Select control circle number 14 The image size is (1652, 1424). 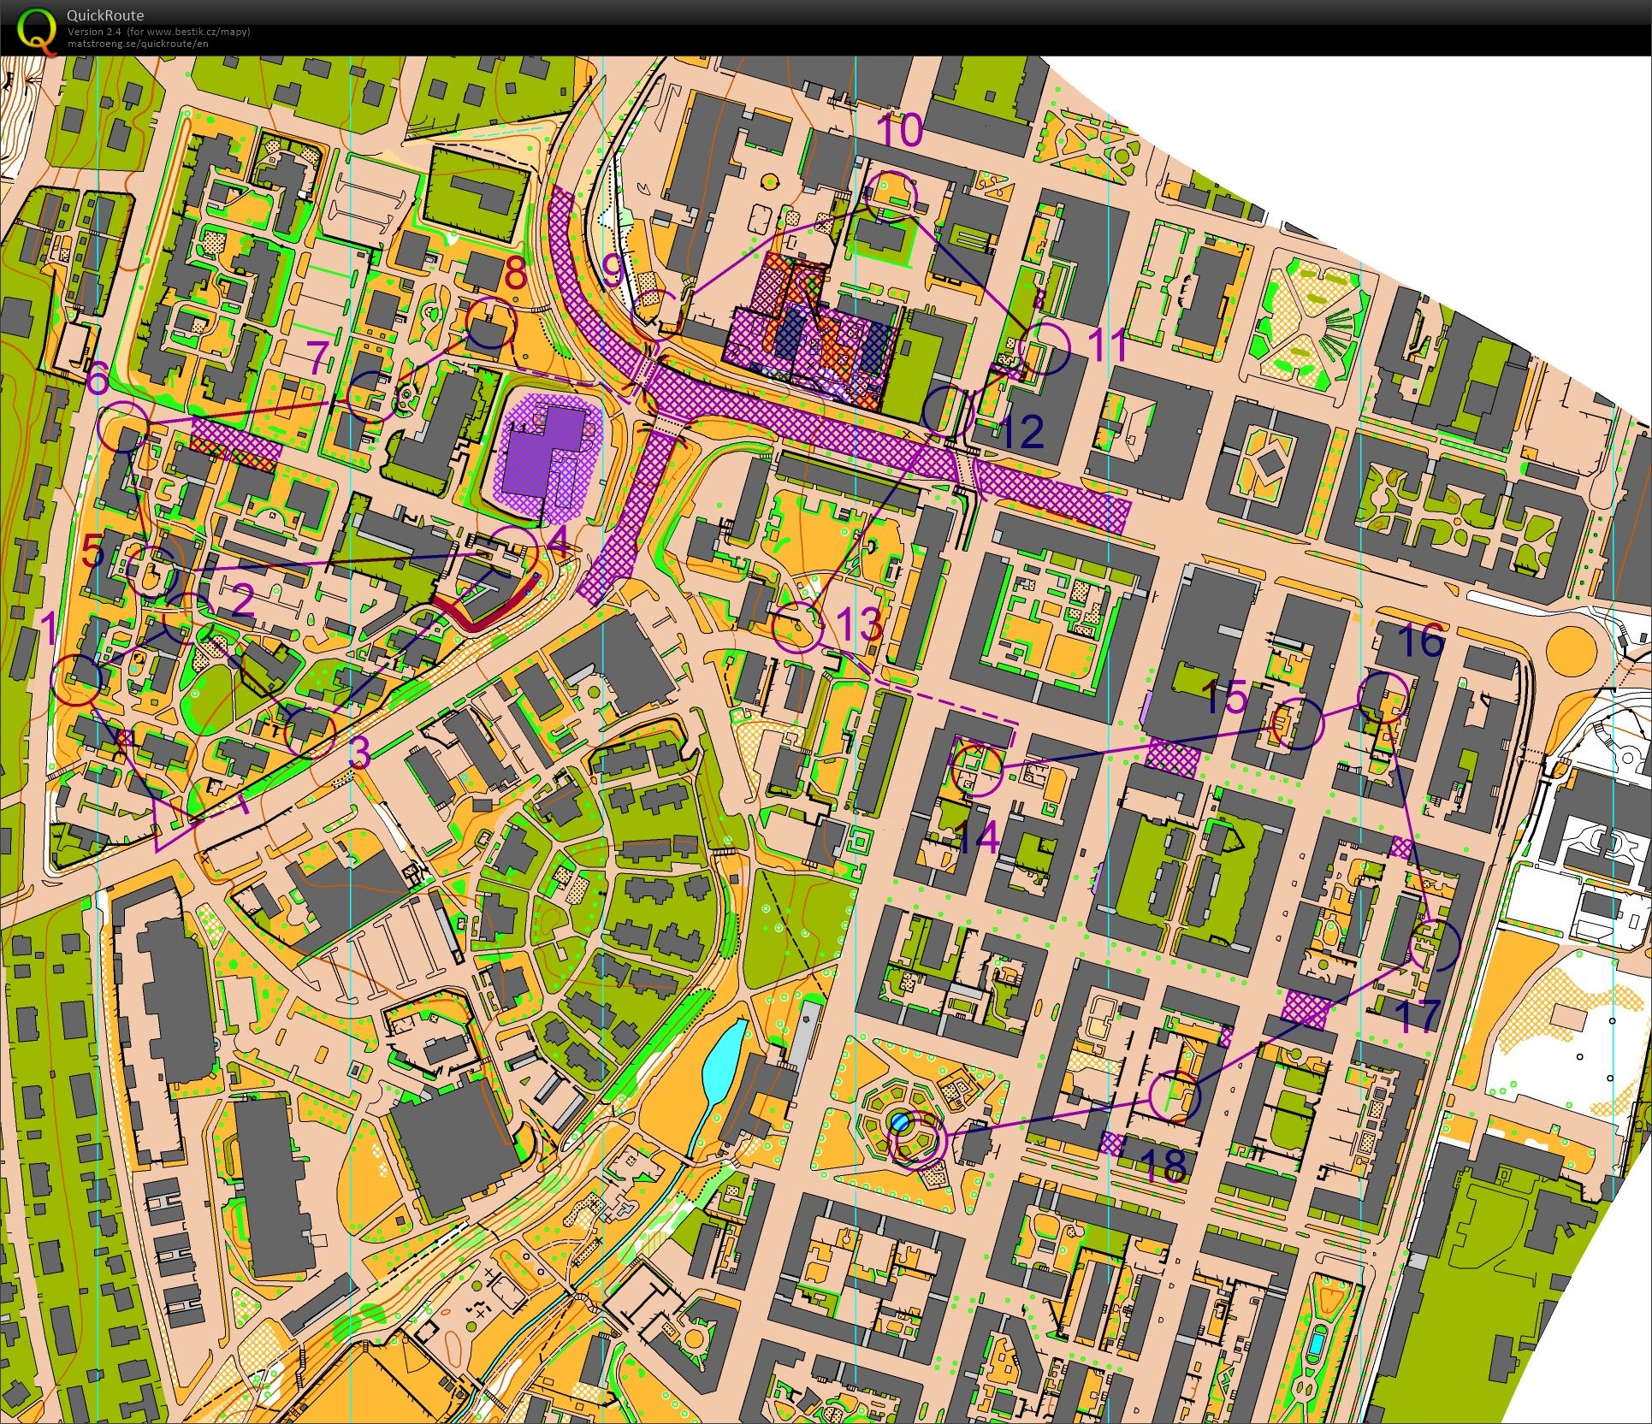977,769
